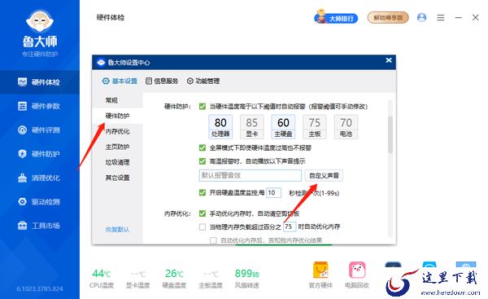Switch to 功能管理 tab
The width and height of the screenshot is (488, 299).
pos(203,81)
